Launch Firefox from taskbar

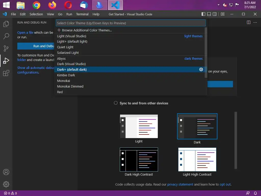(x=52, y=5)
